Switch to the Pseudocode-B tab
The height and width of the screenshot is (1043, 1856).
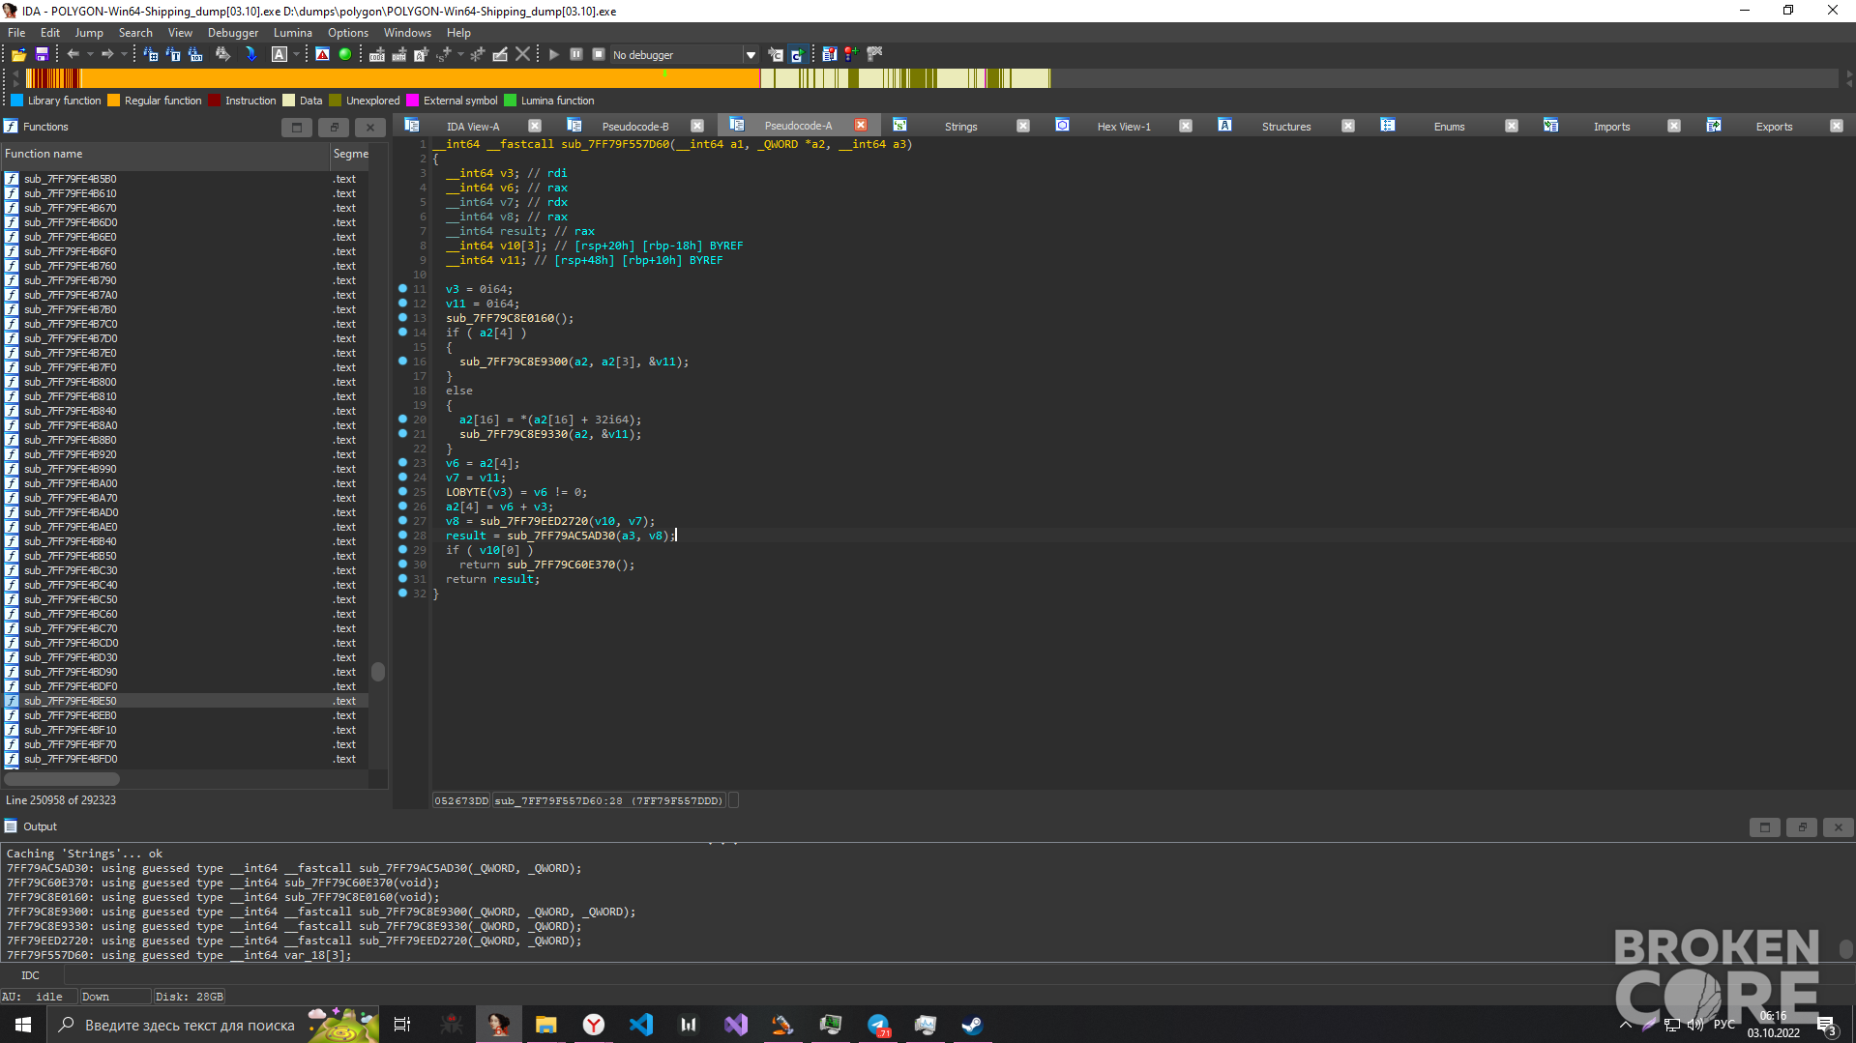[634, 126]
